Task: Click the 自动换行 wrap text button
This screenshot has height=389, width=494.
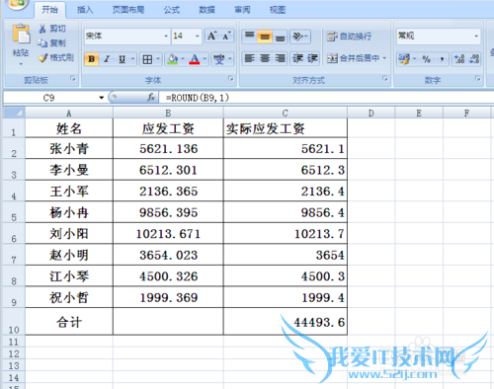Action: click(x=349, y=37)
